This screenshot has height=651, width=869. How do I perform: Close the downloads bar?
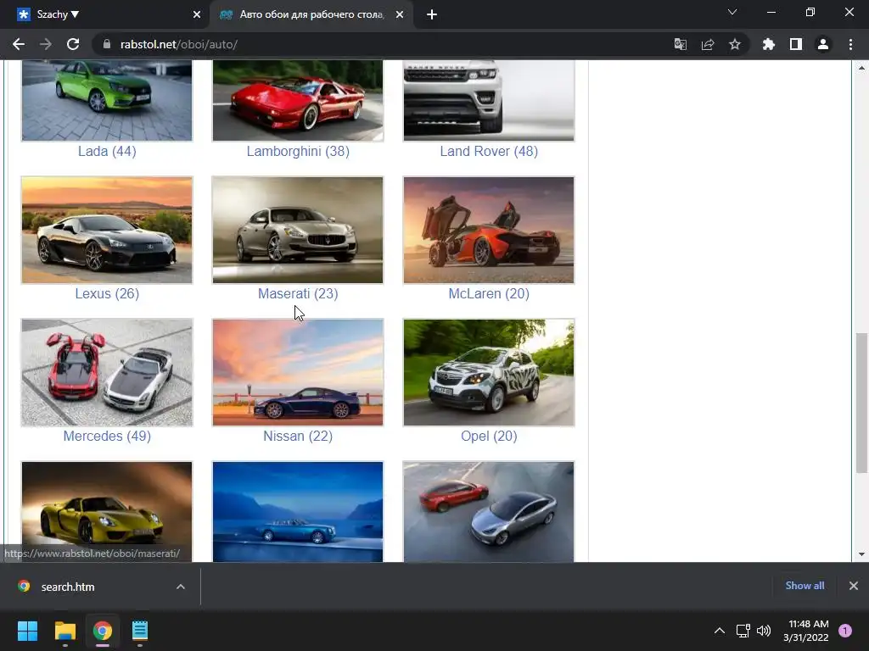854,586
